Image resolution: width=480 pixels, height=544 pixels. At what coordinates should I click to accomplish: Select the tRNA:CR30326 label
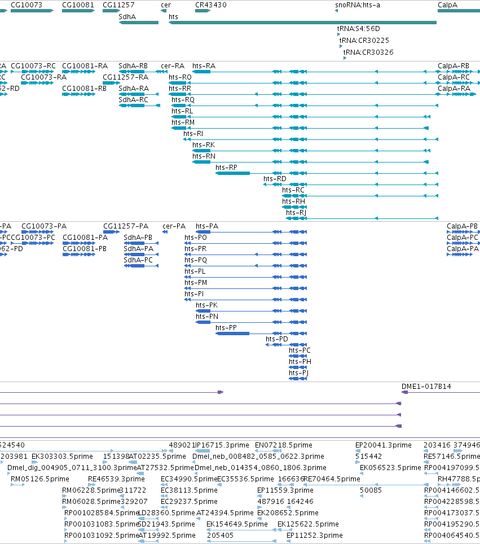click(368, 52)
